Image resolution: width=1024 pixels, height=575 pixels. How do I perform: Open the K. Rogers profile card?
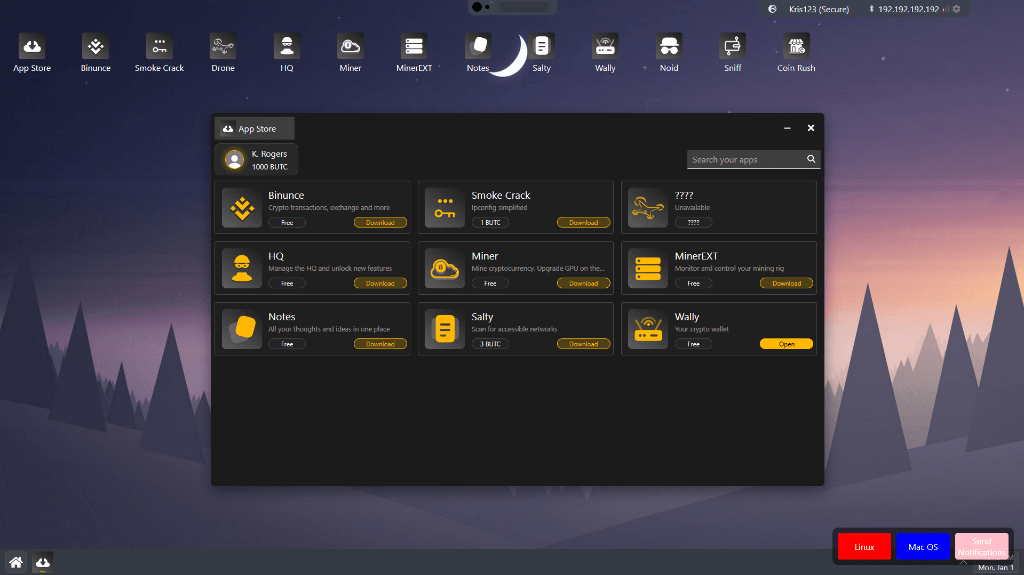coord(257,160)
